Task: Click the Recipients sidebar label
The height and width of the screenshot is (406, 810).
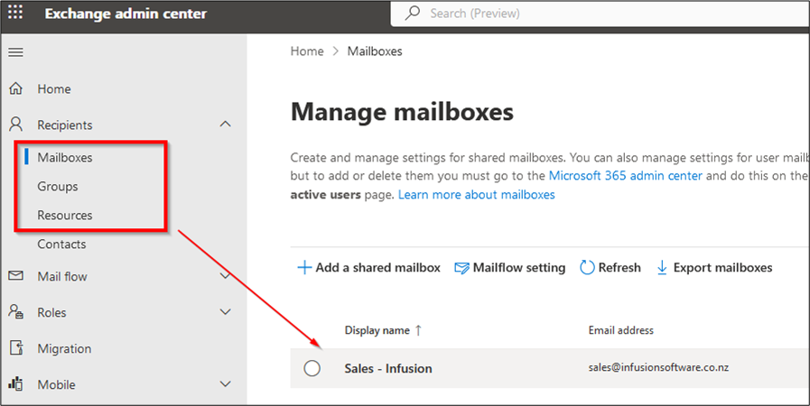Action: (65, 125)
